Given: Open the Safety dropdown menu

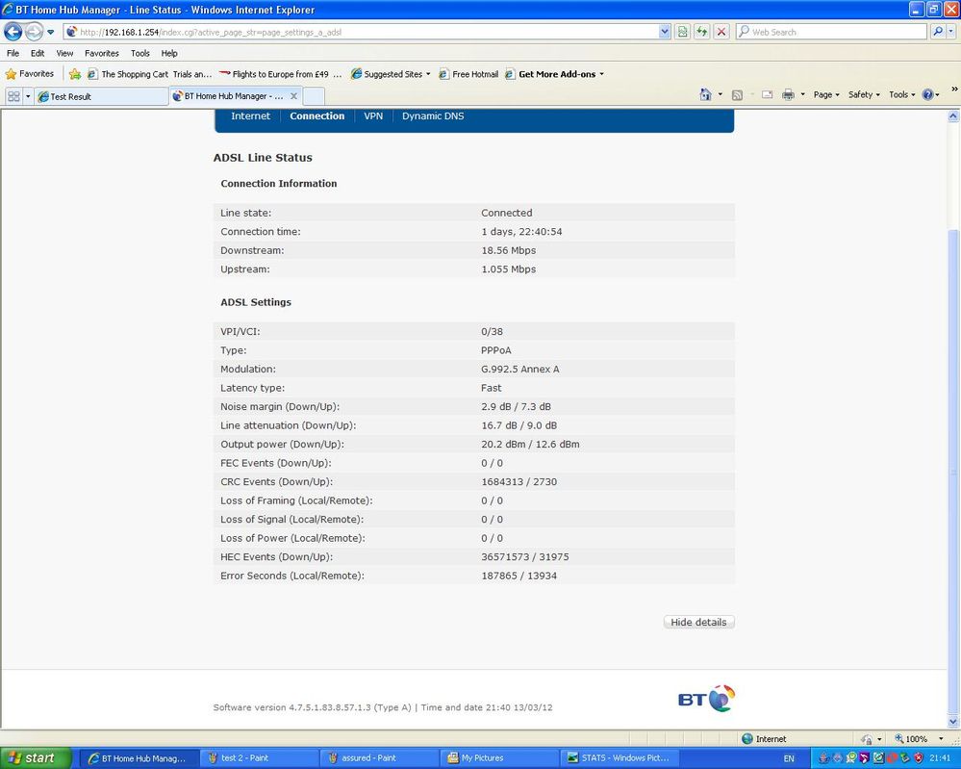Looking at the screenshot, I should tap(864, 94).
